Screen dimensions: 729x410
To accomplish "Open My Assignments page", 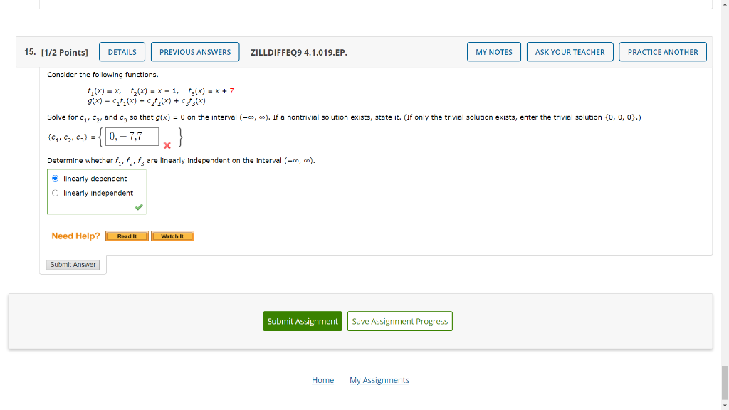I will click(379, 380).
